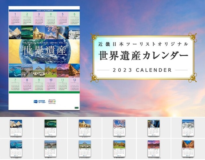Click the 2023 CALENDER banner subtitle
The image size is (205, 160).
tap(142, 70)
